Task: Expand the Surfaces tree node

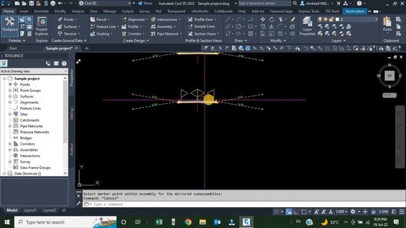Action: [10, 96]
